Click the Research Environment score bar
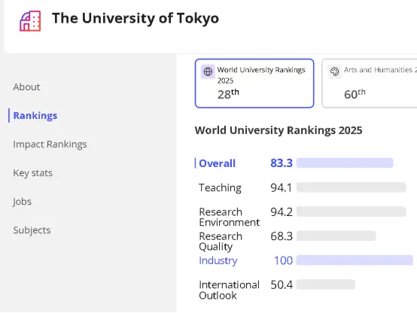The width and height of the screenshot is (417, 313). (x=352, y=211)
